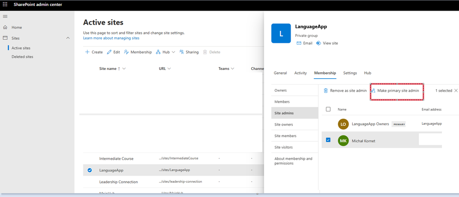459x197 pixels.
Task: Click .../sites/IntermediateCourse URL cell
Action: pos(178,158)
